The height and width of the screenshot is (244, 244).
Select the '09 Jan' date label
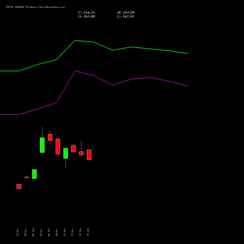(x=57, y=232)
